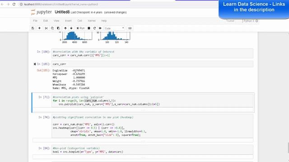The height and width of the screenshot is (162, 289).
Task: Click the Weight row value -0.737966
Action: 78,81
